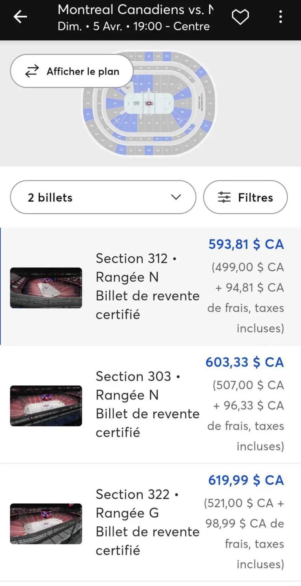Viewport: 301px width, 586px height.
Task: Tap the 619,99 $ CA price
Action: [246, 480]
